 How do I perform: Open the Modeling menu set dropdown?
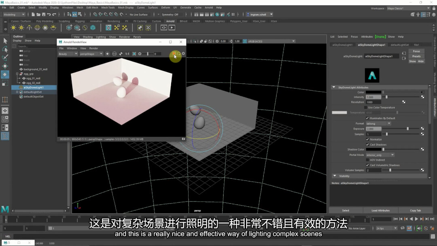[14, 15]
